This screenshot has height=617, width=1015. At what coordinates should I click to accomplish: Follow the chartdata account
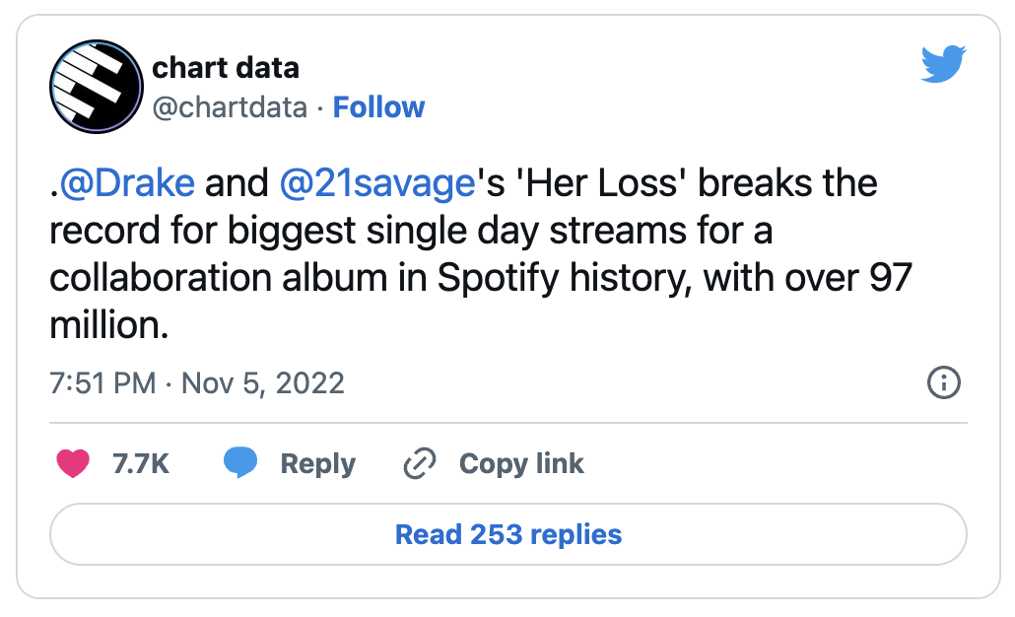[378, 107]
